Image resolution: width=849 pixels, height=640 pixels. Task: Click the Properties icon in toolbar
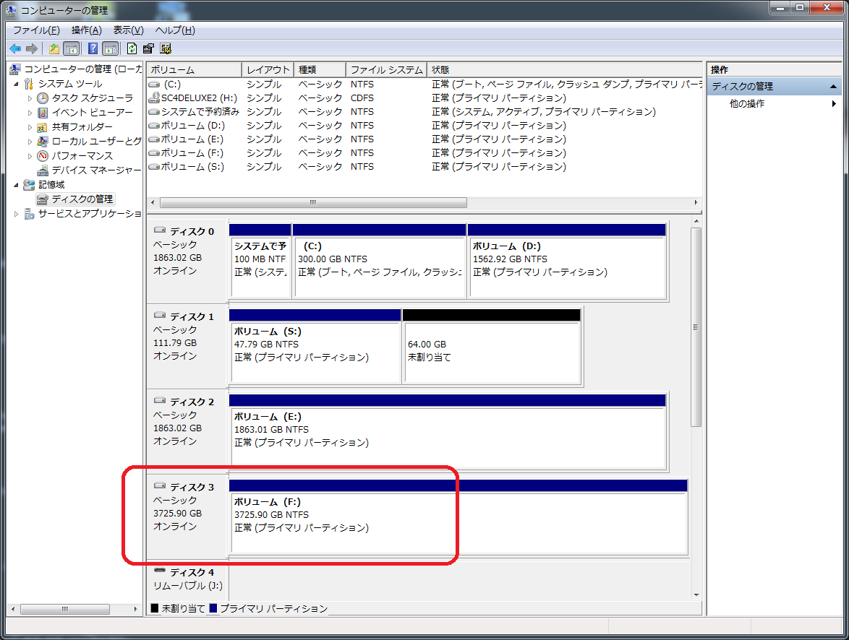pyautogui.click(x=148, y=48)
